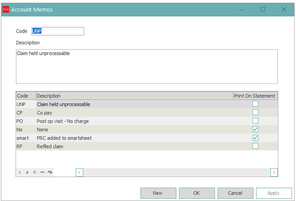Click the minus icon to delete memo
The height and width of the screenshot is (201, 296).
(x=43, y=172)
